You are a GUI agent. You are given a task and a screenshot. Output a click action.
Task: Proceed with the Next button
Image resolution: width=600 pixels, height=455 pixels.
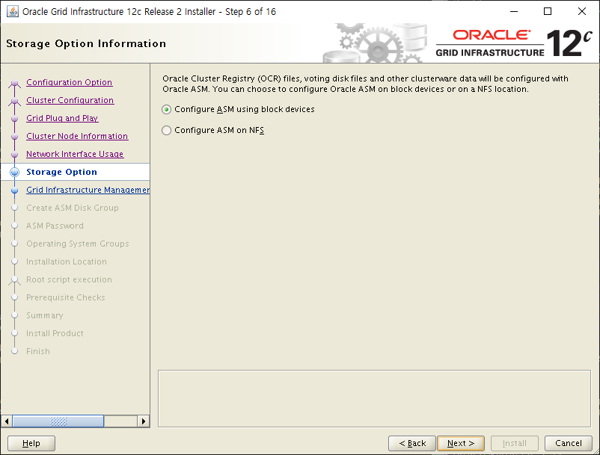(x=461, y=443)
